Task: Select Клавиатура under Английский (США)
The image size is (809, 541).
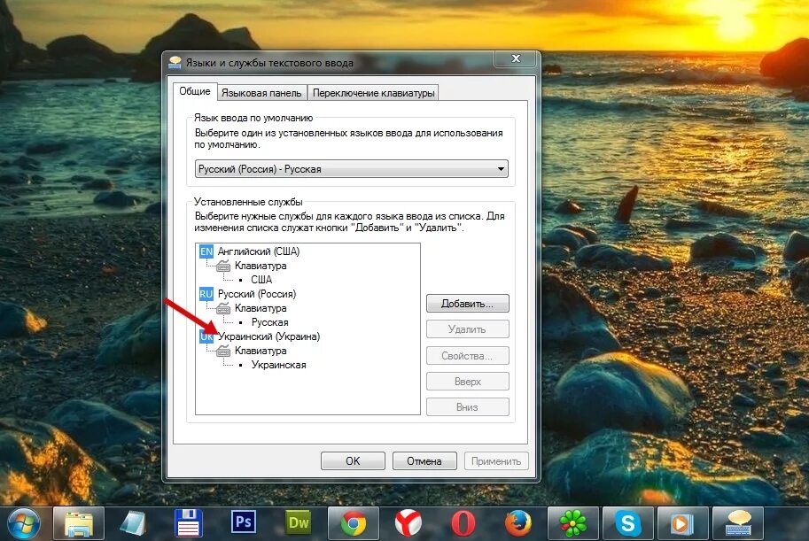Action: coord(261,266)
